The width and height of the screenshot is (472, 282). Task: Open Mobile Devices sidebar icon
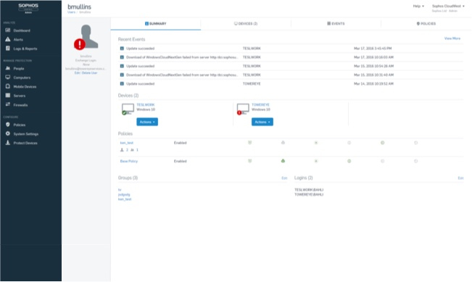click(8, 86)
